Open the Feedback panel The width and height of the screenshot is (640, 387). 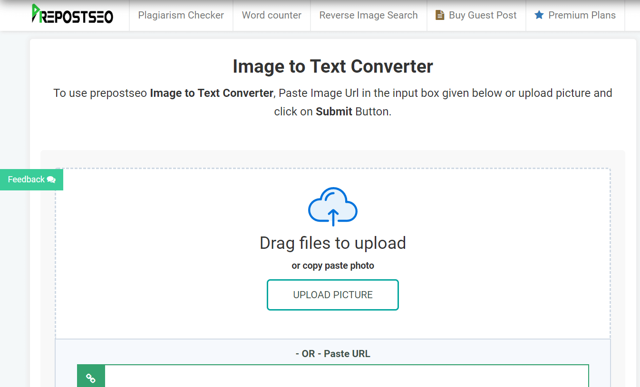(x=29, y=179)
